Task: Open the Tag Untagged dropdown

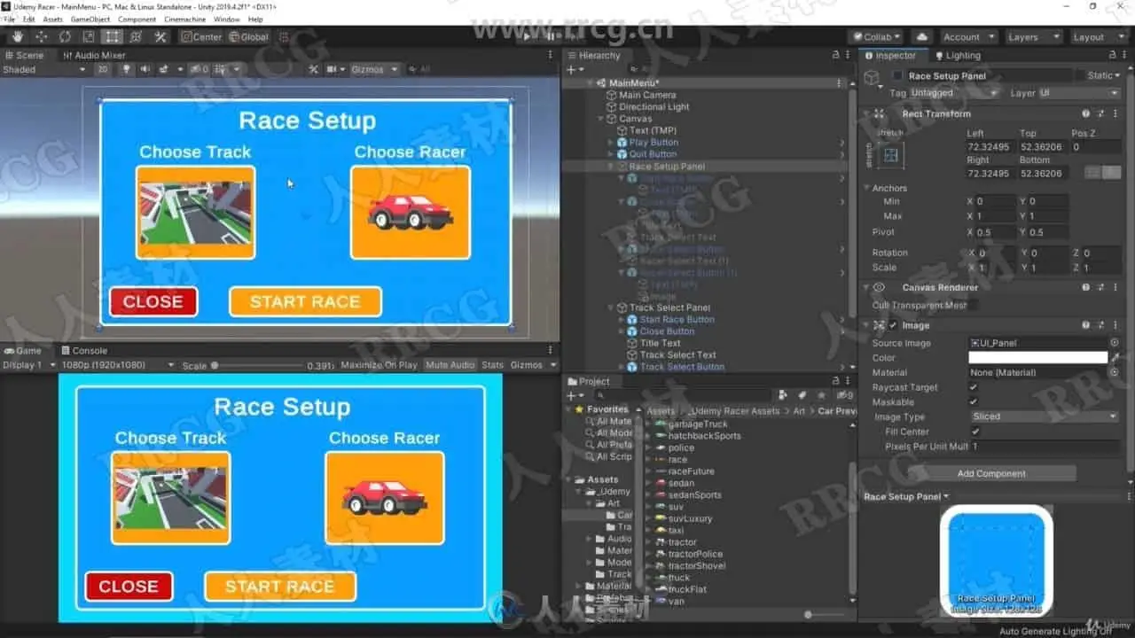Action: [x=954, y=93]
